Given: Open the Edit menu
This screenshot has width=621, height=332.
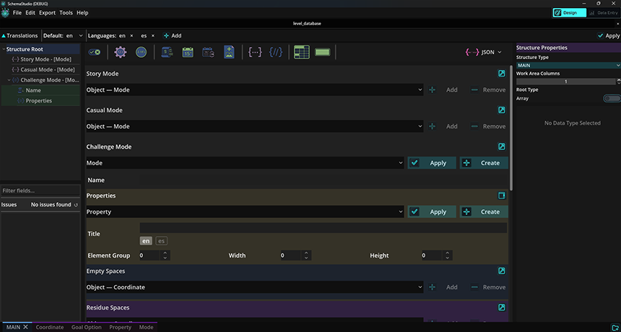Looking at the screenshot, I should click(x=30, y=13).
